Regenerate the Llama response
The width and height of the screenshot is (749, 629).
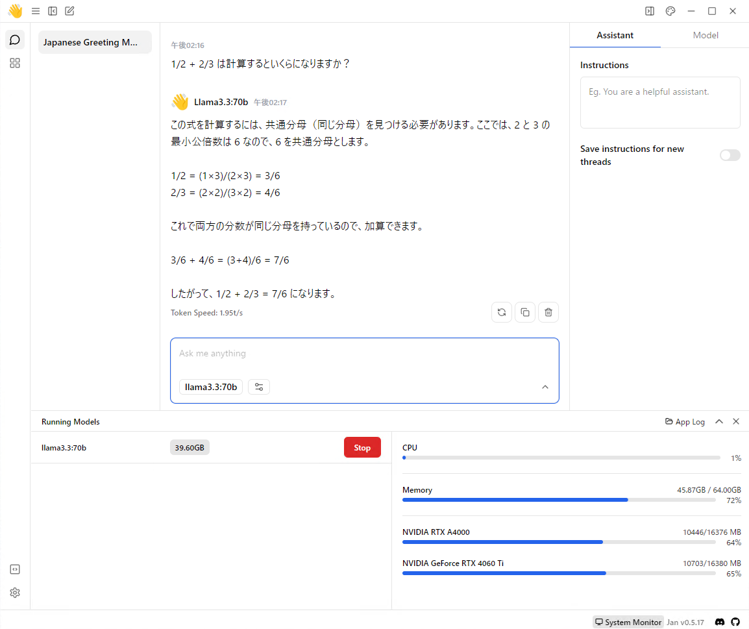pyautogui.click(x=502, y=312)
